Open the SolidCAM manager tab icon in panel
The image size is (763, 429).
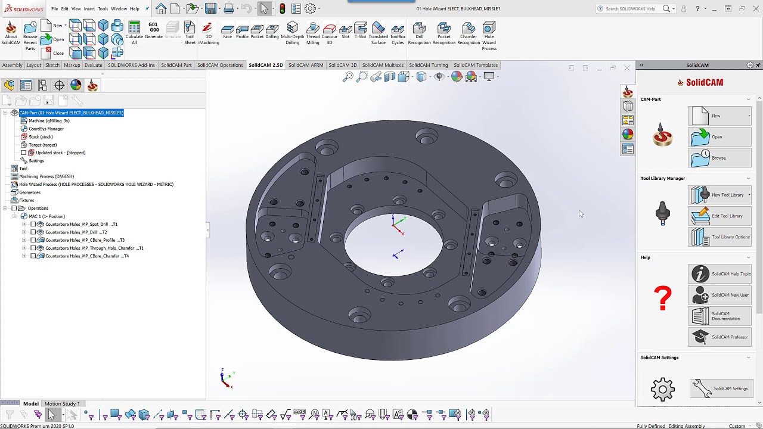pyautogui.click(x=92, y=85)
